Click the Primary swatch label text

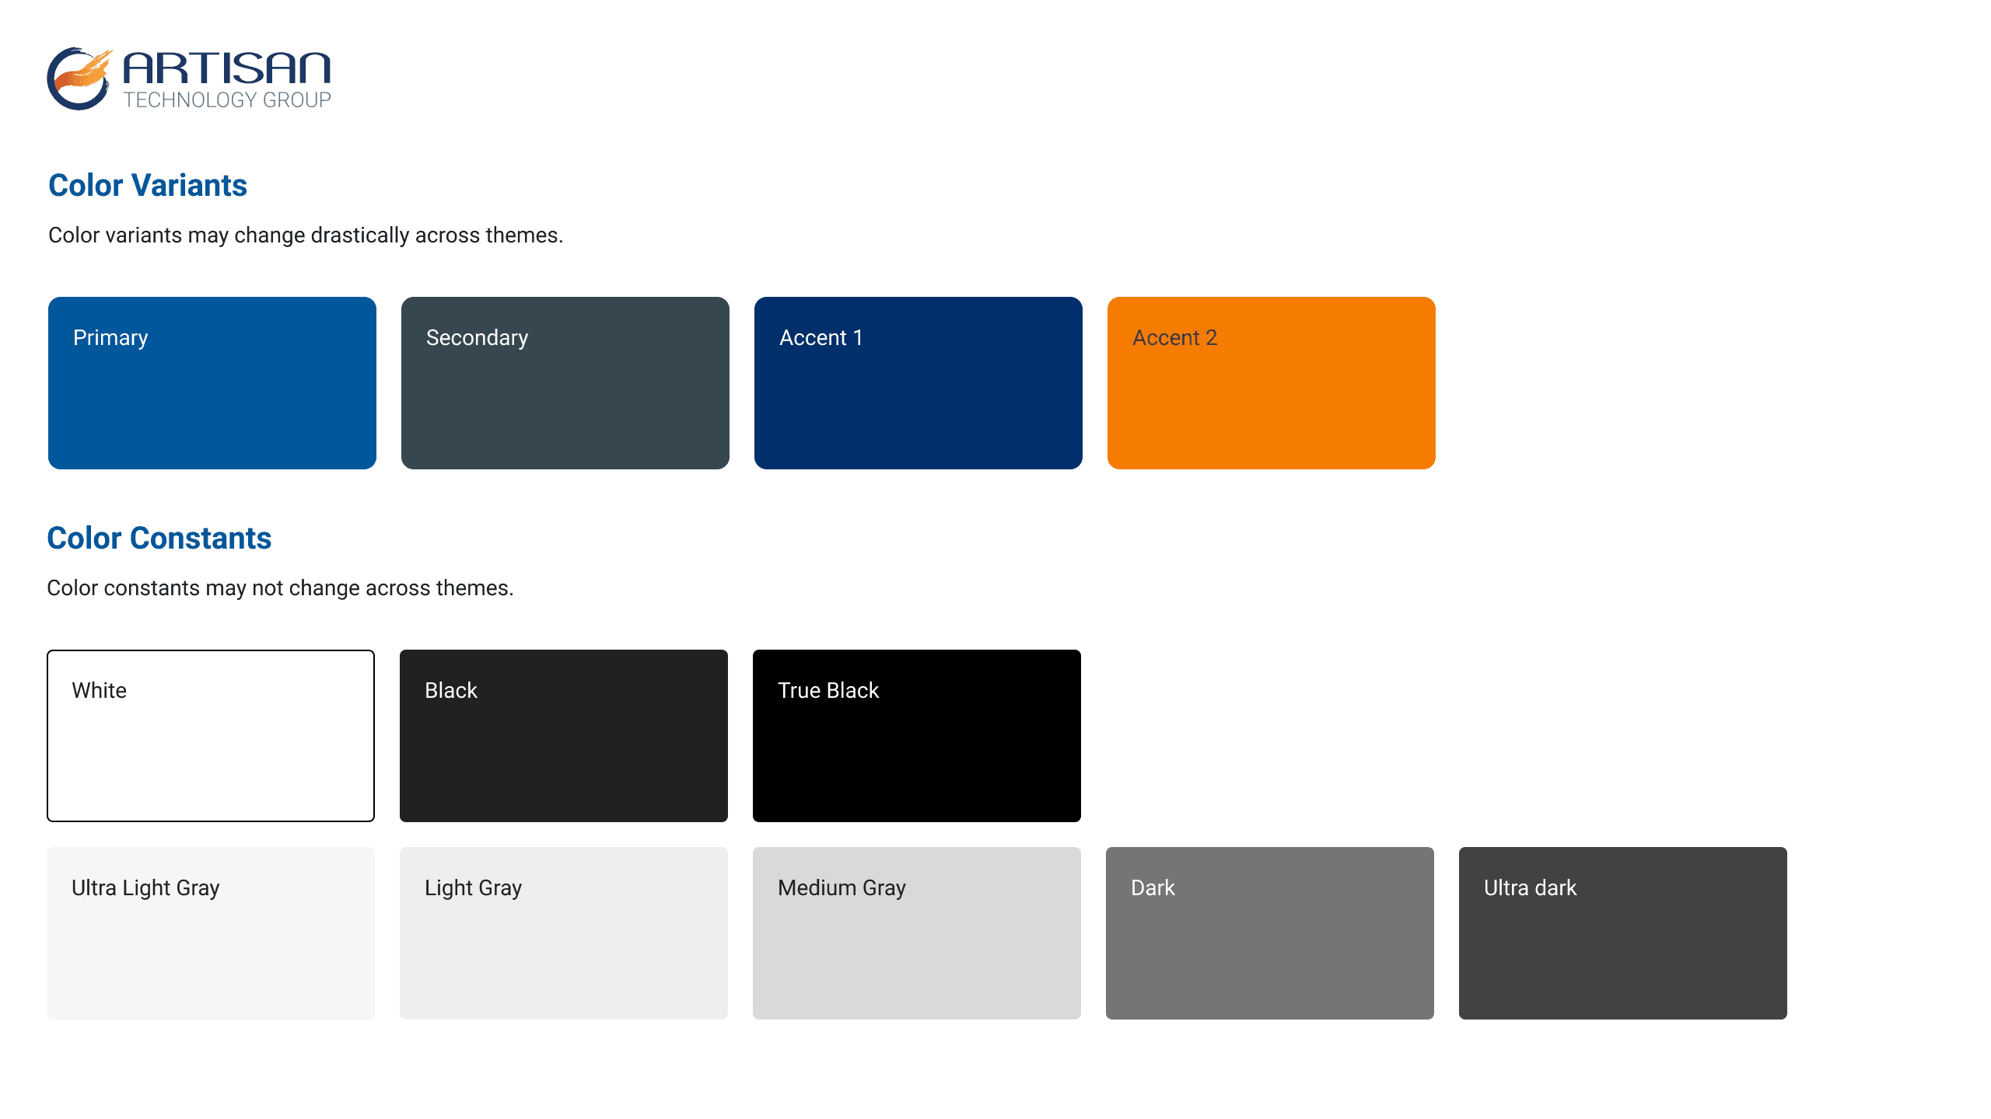[x=110, y=337]
